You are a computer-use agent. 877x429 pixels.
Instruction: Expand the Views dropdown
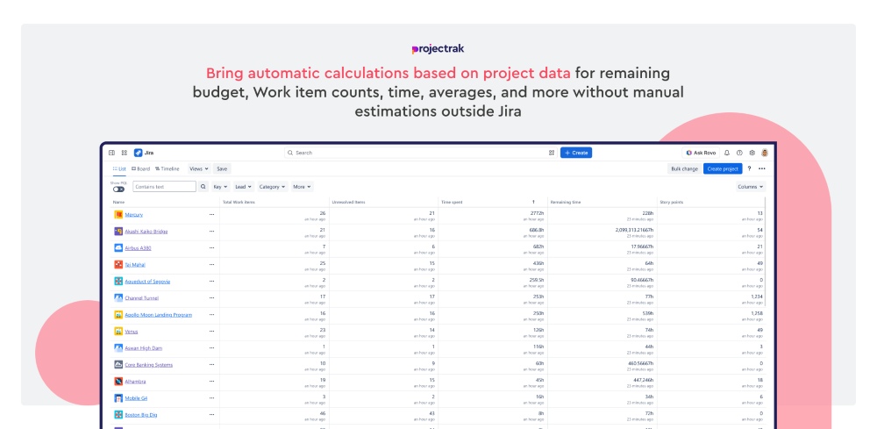coord(198,168)
